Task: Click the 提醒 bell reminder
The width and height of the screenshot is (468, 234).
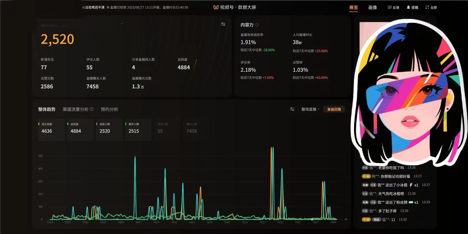Action: (412, 8)
